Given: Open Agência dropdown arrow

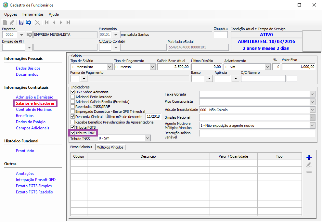Looking at the screenshot, I should pyautogui.click(x=236, y=78).
